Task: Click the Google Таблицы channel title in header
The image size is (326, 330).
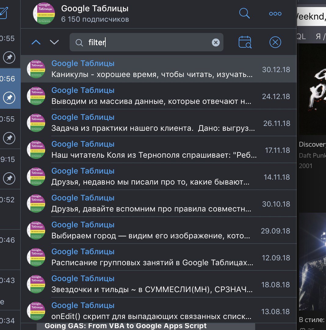Action: tap(95, 9)
